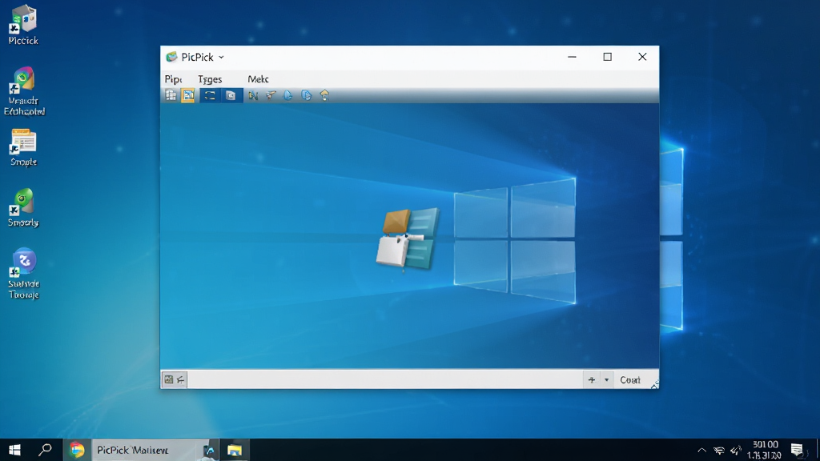Screen dimensions: 820x461
Task: Click the taskbar search magnifier icon
Action: click(46, 450)
